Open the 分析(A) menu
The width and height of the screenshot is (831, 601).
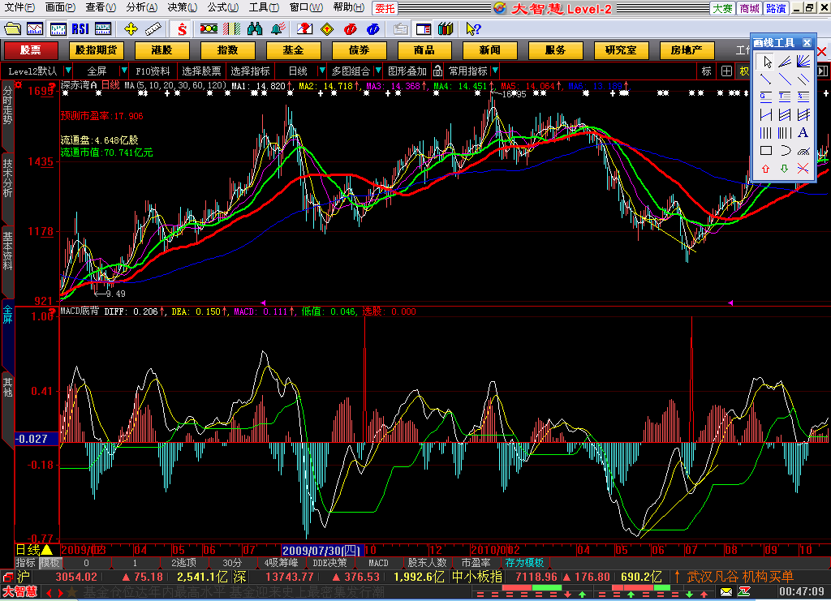point(141,7)
